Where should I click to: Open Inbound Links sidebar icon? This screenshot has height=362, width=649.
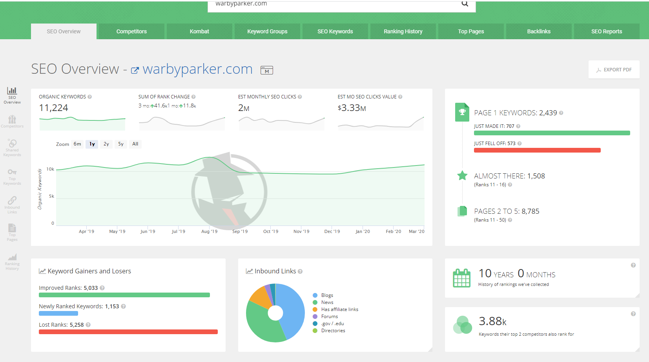click(x=12, y=205)
